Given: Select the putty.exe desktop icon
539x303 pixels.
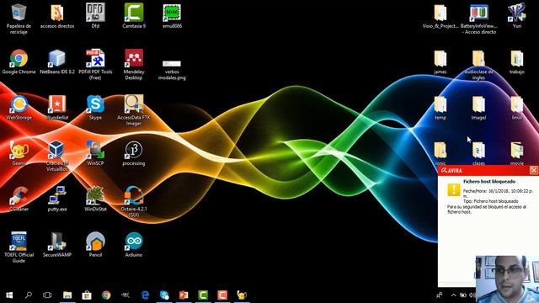Looking at the screenshot, I should pyautogui.click(x=57, y=199).
